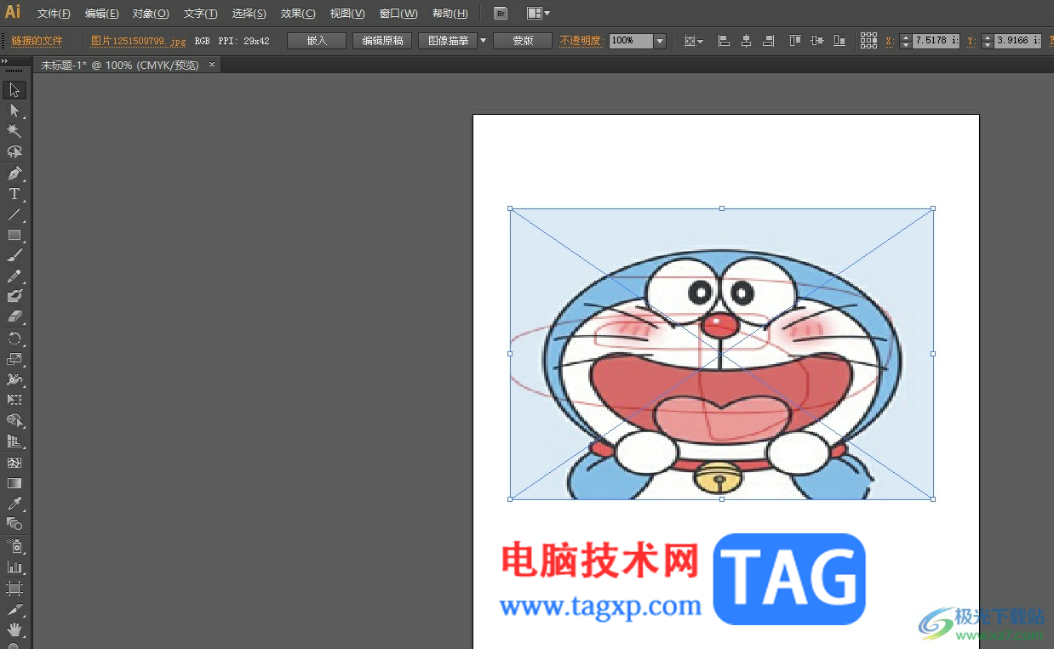Select the Width/Warp tool
Viewport: 1054px width, 649px height.
point(14,379)
